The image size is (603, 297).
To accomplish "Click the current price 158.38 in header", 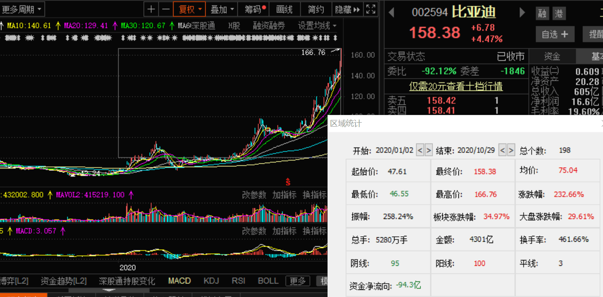I will (x=435, y=33).
